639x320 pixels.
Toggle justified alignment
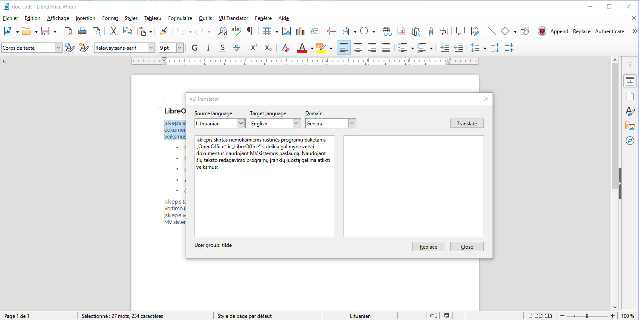[x=386, y=48]
